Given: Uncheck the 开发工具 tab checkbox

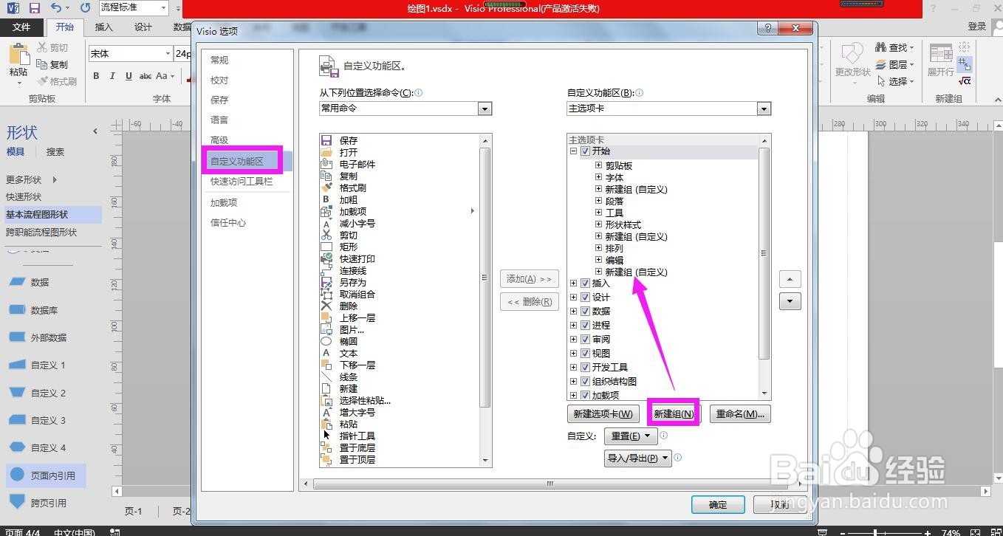Looking at the screenshot, I should coord(585,367).
